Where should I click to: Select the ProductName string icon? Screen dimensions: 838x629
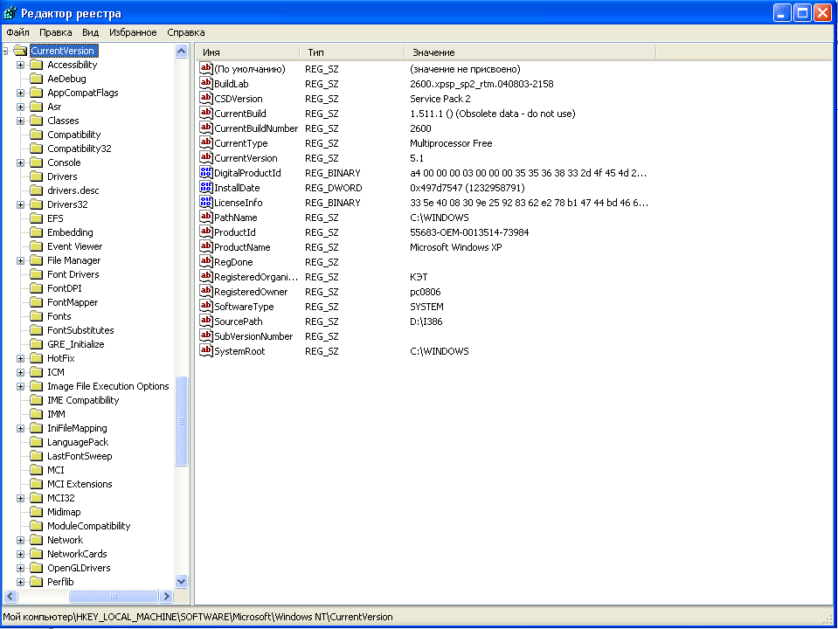click(205, 246)
